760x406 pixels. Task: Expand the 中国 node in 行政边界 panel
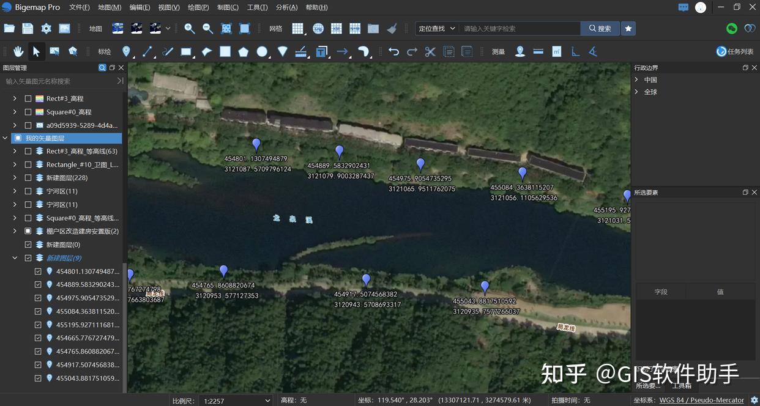[636, 79]
